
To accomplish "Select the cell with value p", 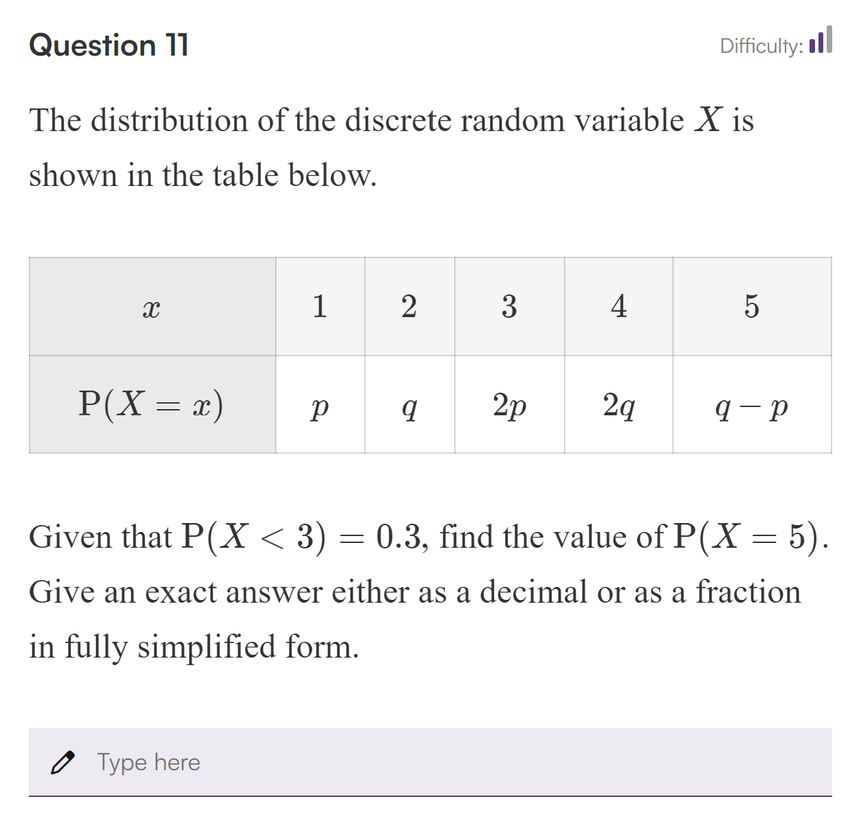I will pos(320,406).
